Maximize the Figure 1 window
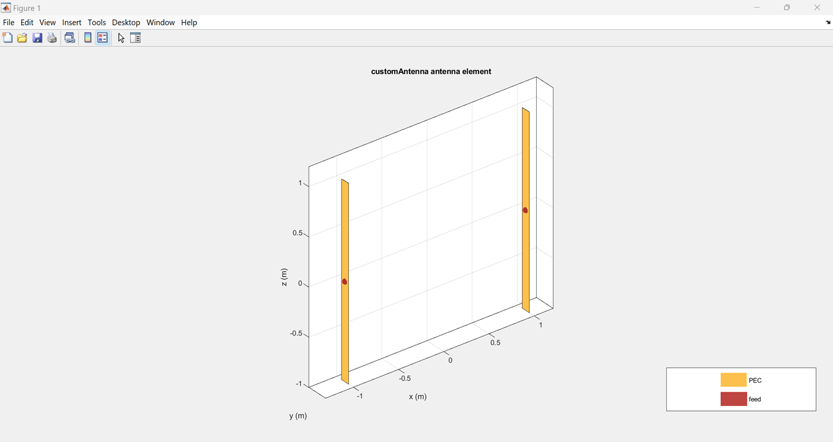Screen dimensions: 833x442 [x=787, y=8]
